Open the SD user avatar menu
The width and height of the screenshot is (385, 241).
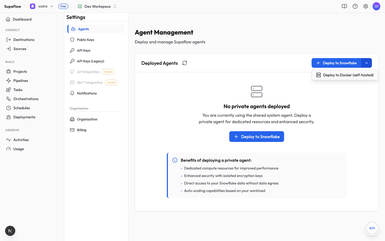pos(376,6)
